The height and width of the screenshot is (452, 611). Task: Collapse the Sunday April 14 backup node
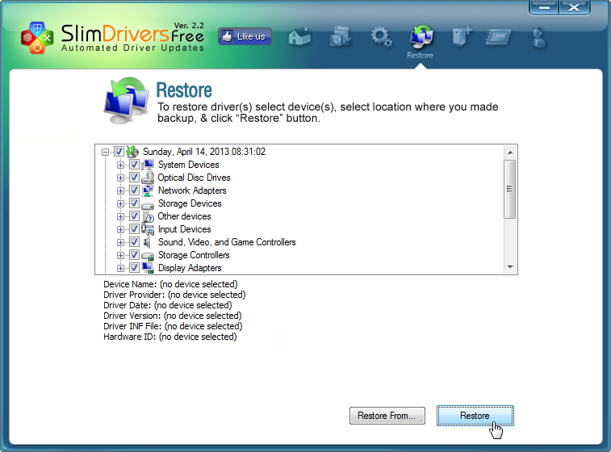[105, 152]
